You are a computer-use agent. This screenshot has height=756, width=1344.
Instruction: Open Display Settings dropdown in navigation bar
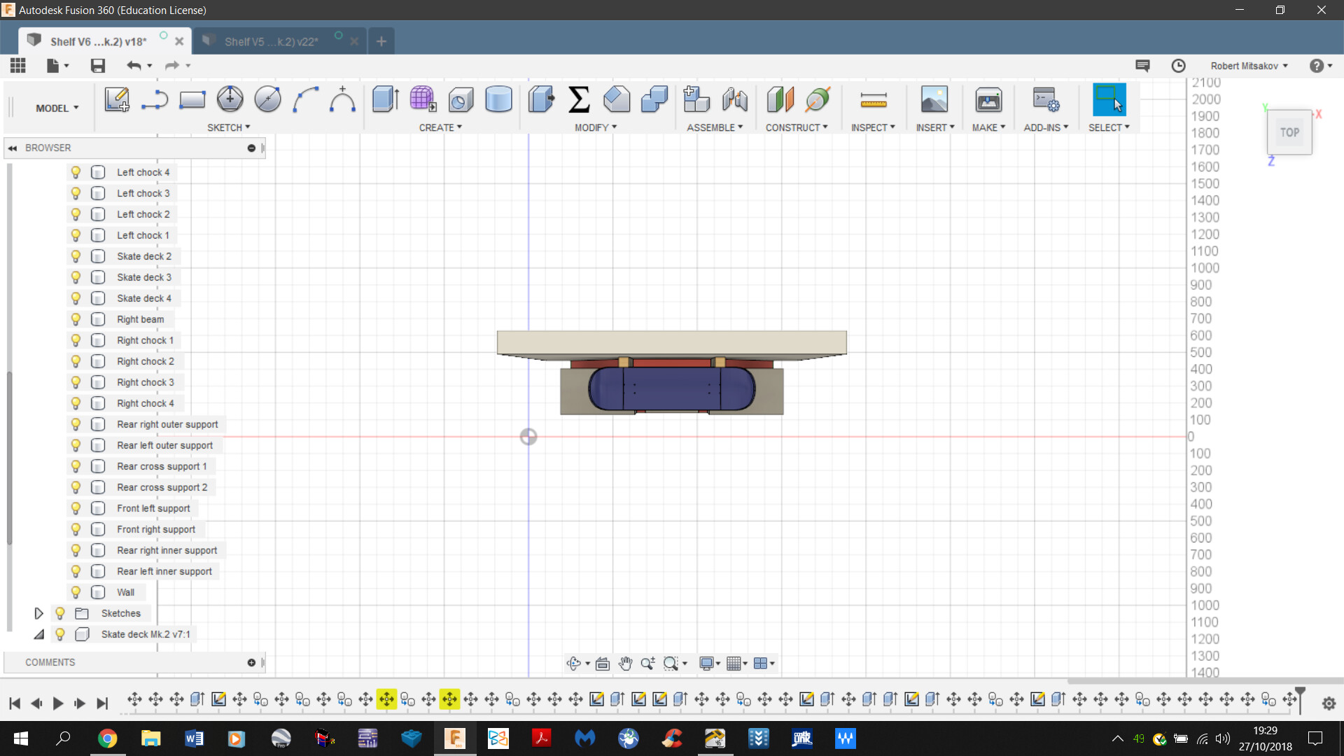click(710, 663)
